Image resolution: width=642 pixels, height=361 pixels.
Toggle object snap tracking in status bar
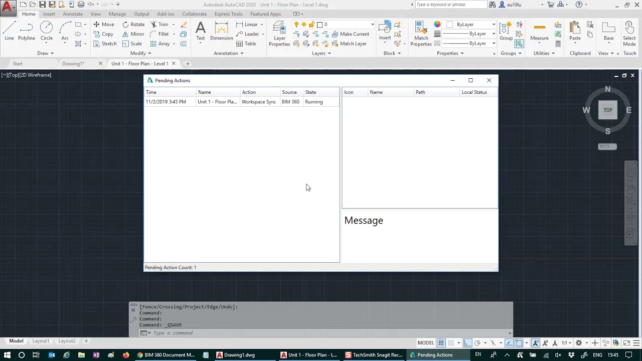coord(509,343)
